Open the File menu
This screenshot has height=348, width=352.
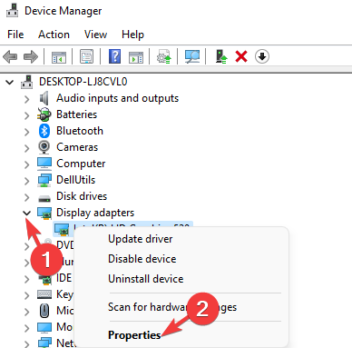click(x=15, y=35)
